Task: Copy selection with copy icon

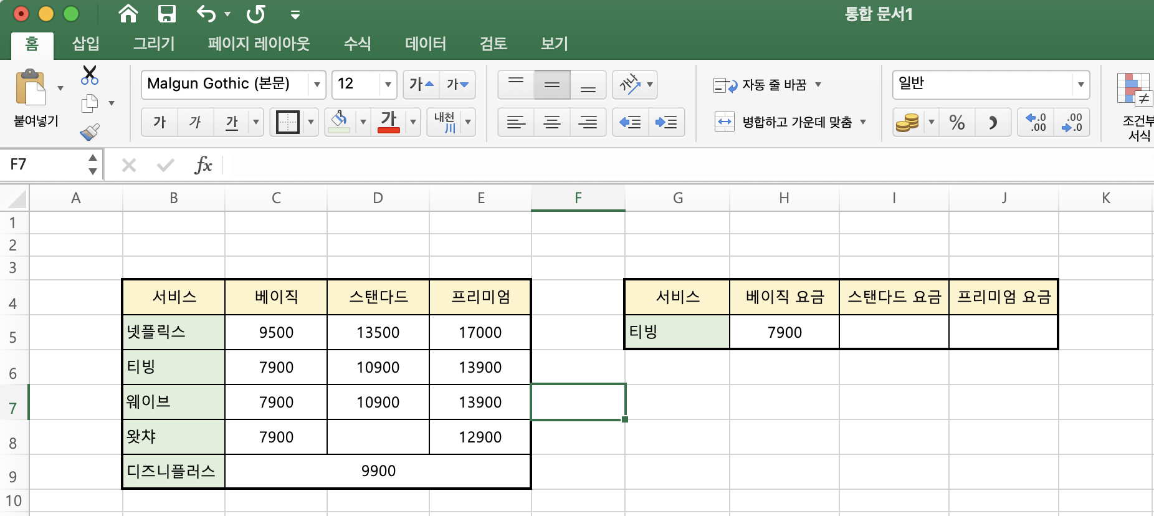Action: pyautogui.click(x=90, y=103)
